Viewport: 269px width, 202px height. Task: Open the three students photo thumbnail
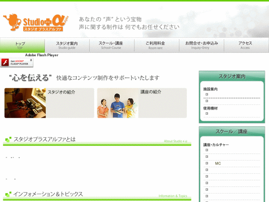point(118,103)
